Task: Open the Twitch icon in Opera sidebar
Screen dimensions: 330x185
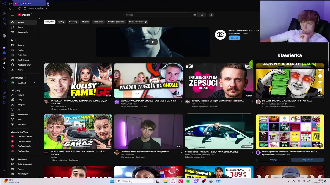Action: click(4, 48)
